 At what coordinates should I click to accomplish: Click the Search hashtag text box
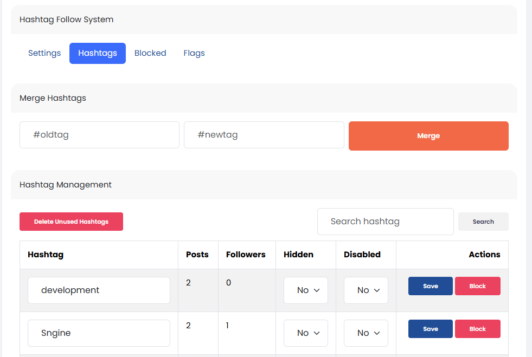coord(385,222)
